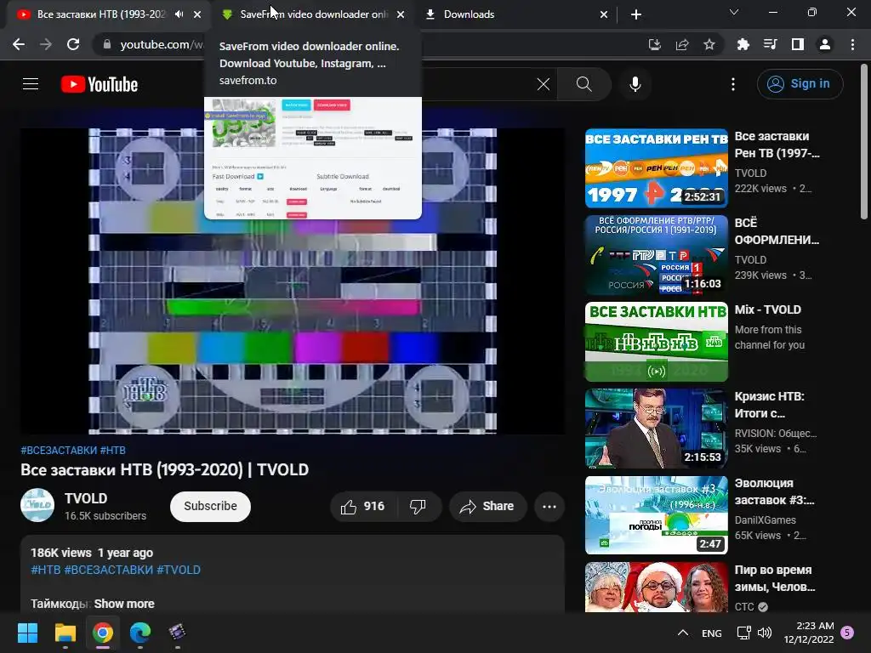
Task: Open ВСЁ ОФОРМЛЕНИЕ РТВ/РТР thumbnail
Action: 657,255
